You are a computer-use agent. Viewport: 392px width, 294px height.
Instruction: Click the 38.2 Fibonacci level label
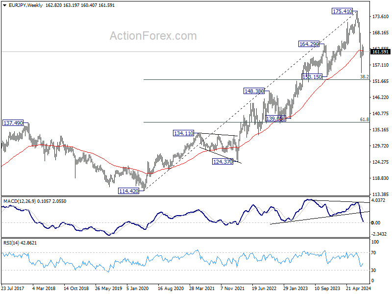click(x=365, y=77)
